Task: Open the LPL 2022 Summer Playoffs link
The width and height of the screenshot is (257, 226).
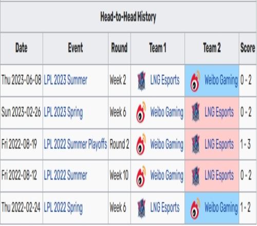Action: [76, 144]
